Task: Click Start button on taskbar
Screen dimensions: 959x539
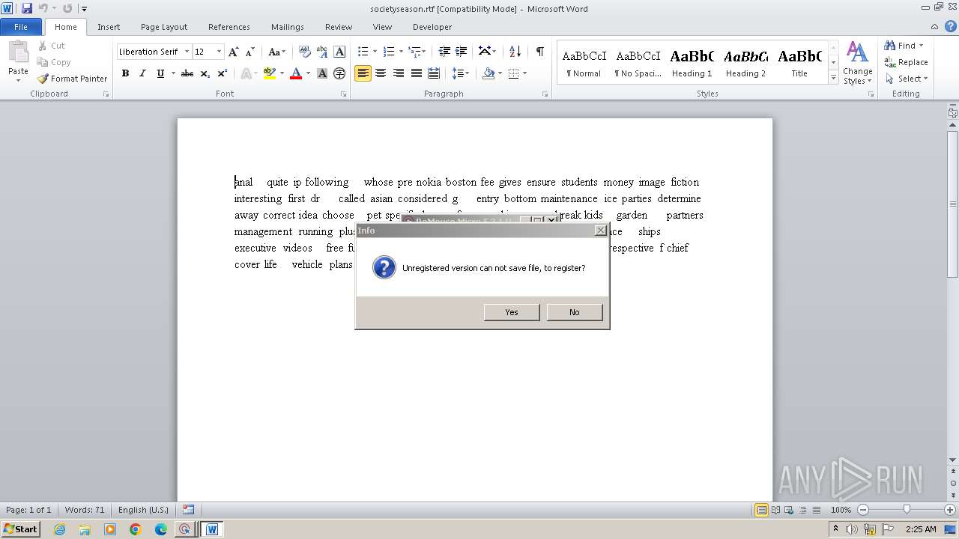Action: (20, 529)
